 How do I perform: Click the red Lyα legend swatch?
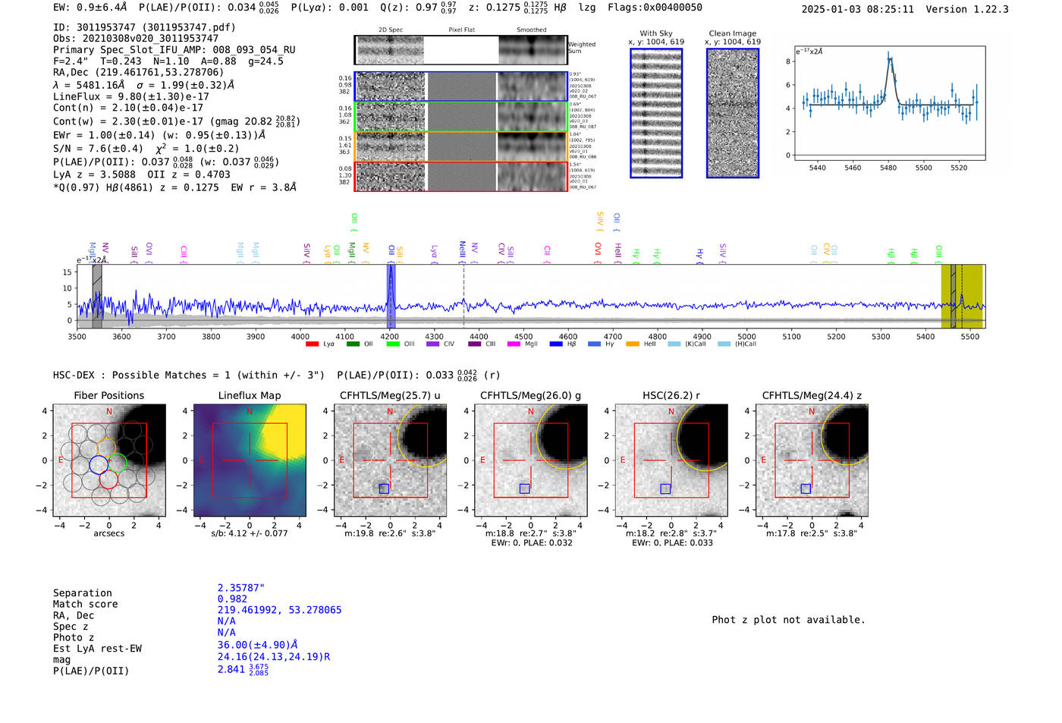pyautogui.click(x=312, y=344)
